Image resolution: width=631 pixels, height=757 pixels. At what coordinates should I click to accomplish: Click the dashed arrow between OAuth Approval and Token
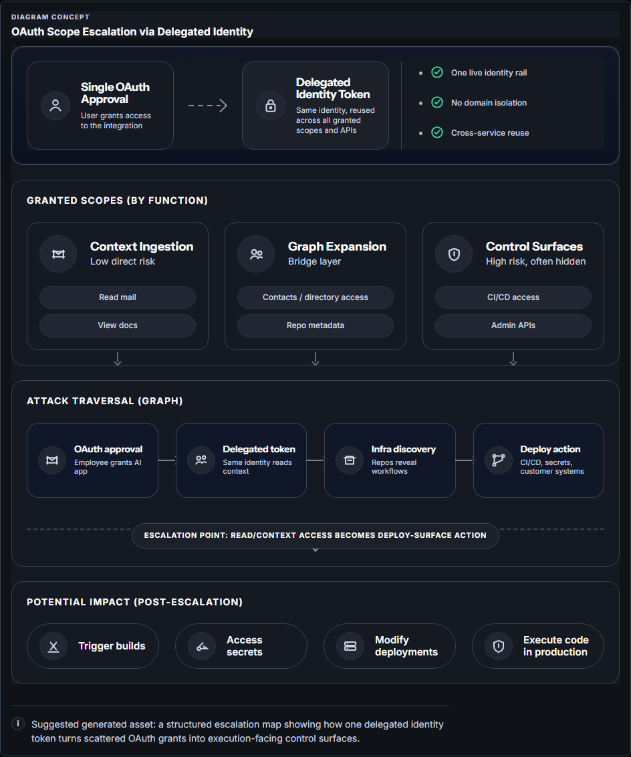pos(208,106)
